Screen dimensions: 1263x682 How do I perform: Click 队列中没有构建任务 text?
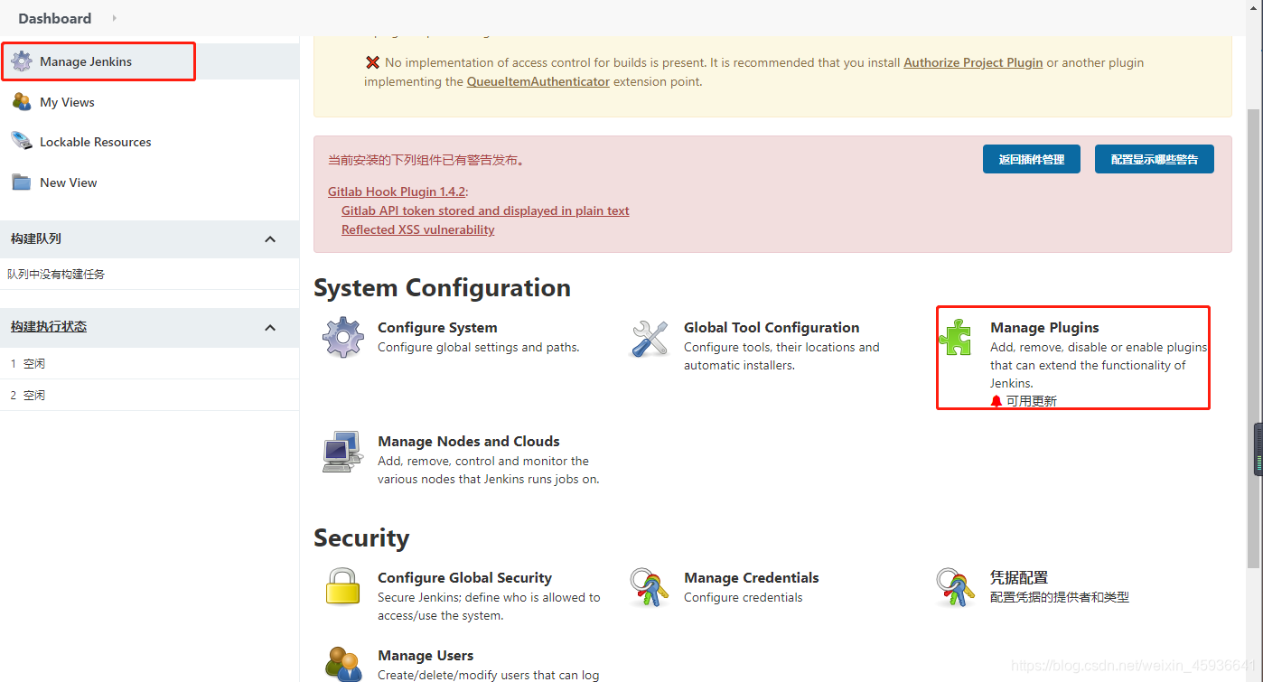[56, 274]
